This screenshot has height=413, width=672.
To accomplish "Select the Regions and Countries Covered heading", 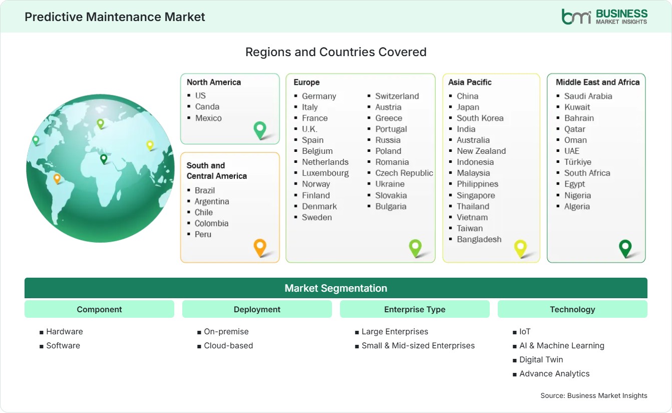I will point(336,52).
